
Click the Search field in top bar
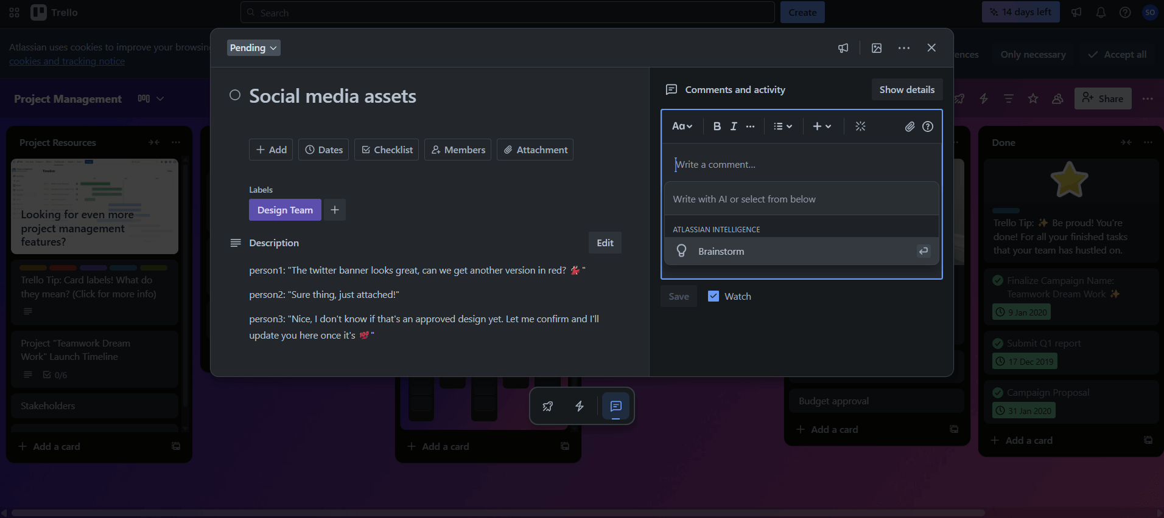(x=508, y=12)
